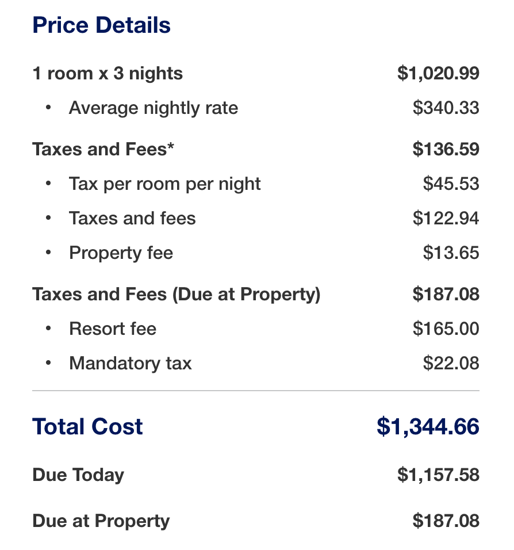The image size is (514, 550).
Task: Click the Due Today label
Action: [x=78, y=475]
